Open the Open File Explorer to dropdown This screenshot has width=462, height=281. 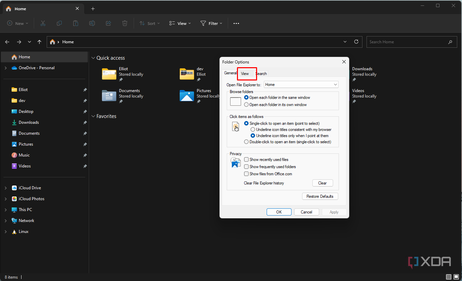pos(301,85)
